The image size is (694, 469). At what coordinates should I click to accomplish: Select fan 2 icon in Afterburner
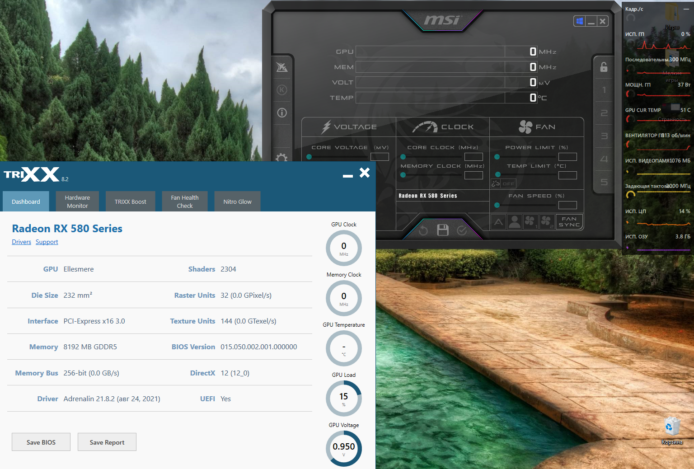coord(546,222)
